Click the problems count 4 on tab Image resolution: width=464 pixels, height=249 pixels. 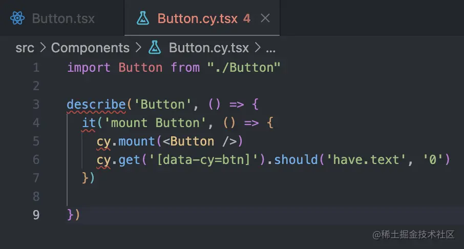(x=247, y=18)
